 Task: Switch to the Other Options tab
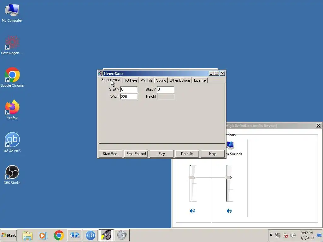(180, 80)
